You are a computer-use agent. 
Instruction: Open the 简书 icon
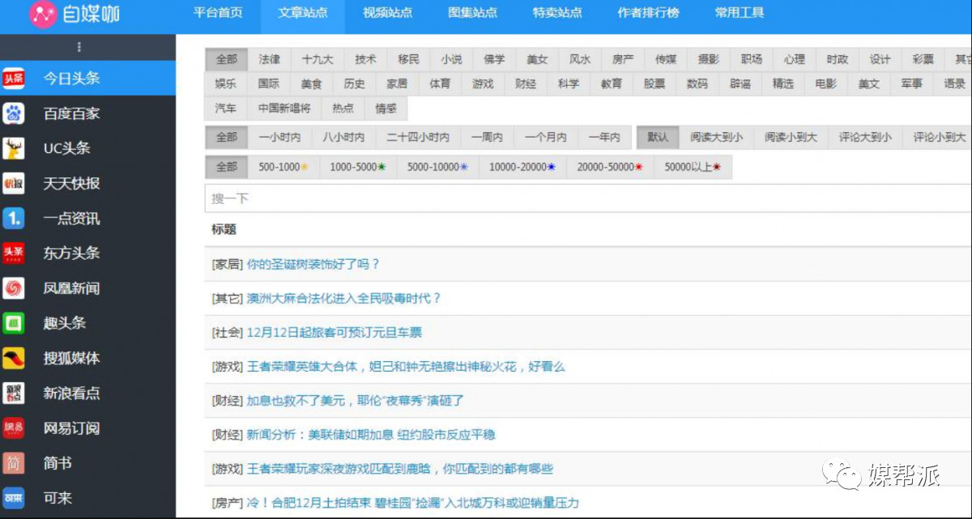14,463
